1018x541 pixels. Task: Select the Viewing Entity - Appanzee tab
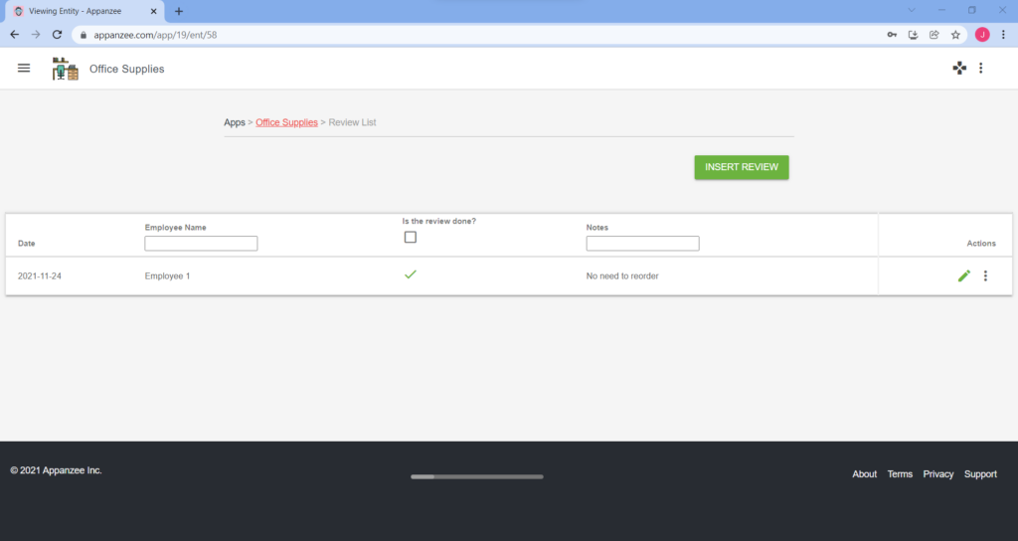85,11
